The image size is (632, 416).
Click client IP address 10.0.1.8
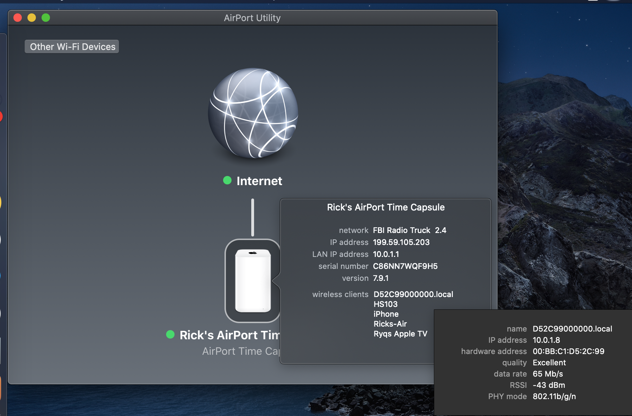[x=546, y=340]
